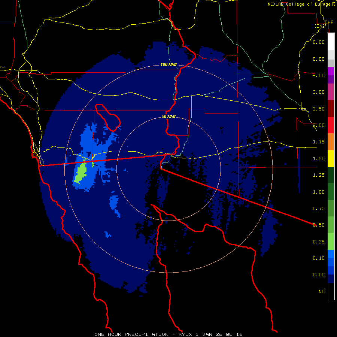Screen dimensions: 337x337
Task: Click the 2.50 legend value
Action: pyautogui.click(x=319, y=109)
